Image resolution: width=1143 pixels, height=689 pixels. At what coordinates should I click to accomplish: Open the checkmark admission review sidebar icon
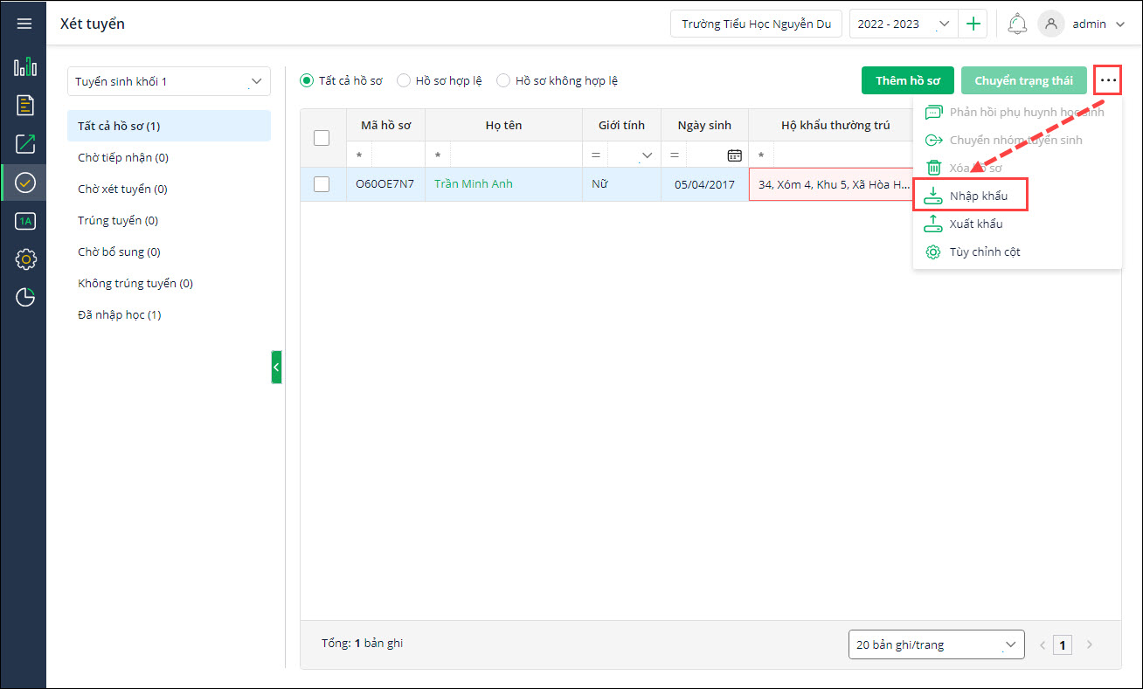click(24, 183)
